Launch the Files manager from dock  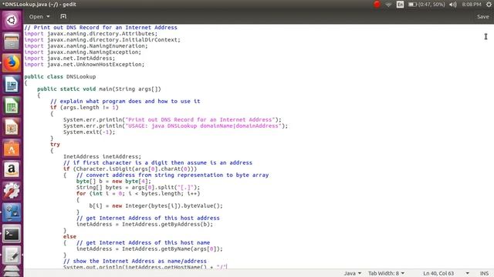(x=12, y=42)
